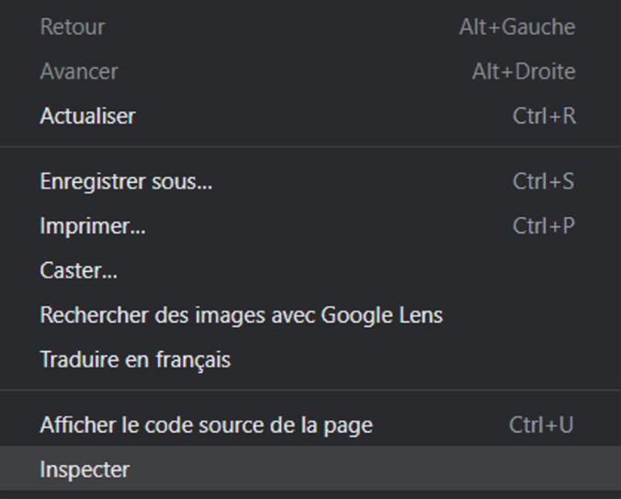Click the Alt+Gauche shortcut label
The height and width of the screenshot is (499, 621).
[517, 28]
